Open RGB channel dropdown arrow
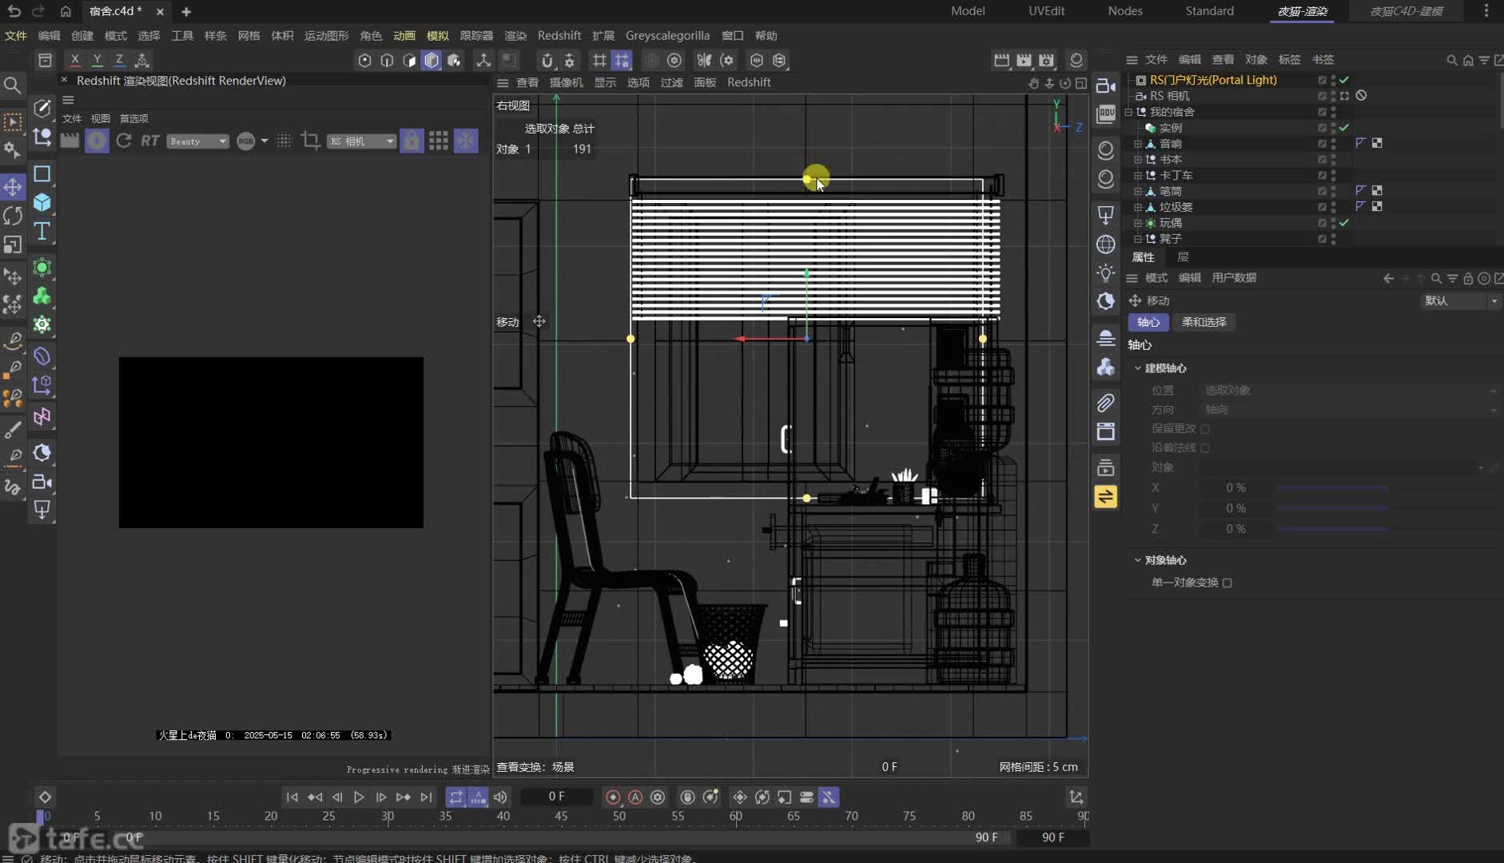1504x863 pixels. click(265, 141)
